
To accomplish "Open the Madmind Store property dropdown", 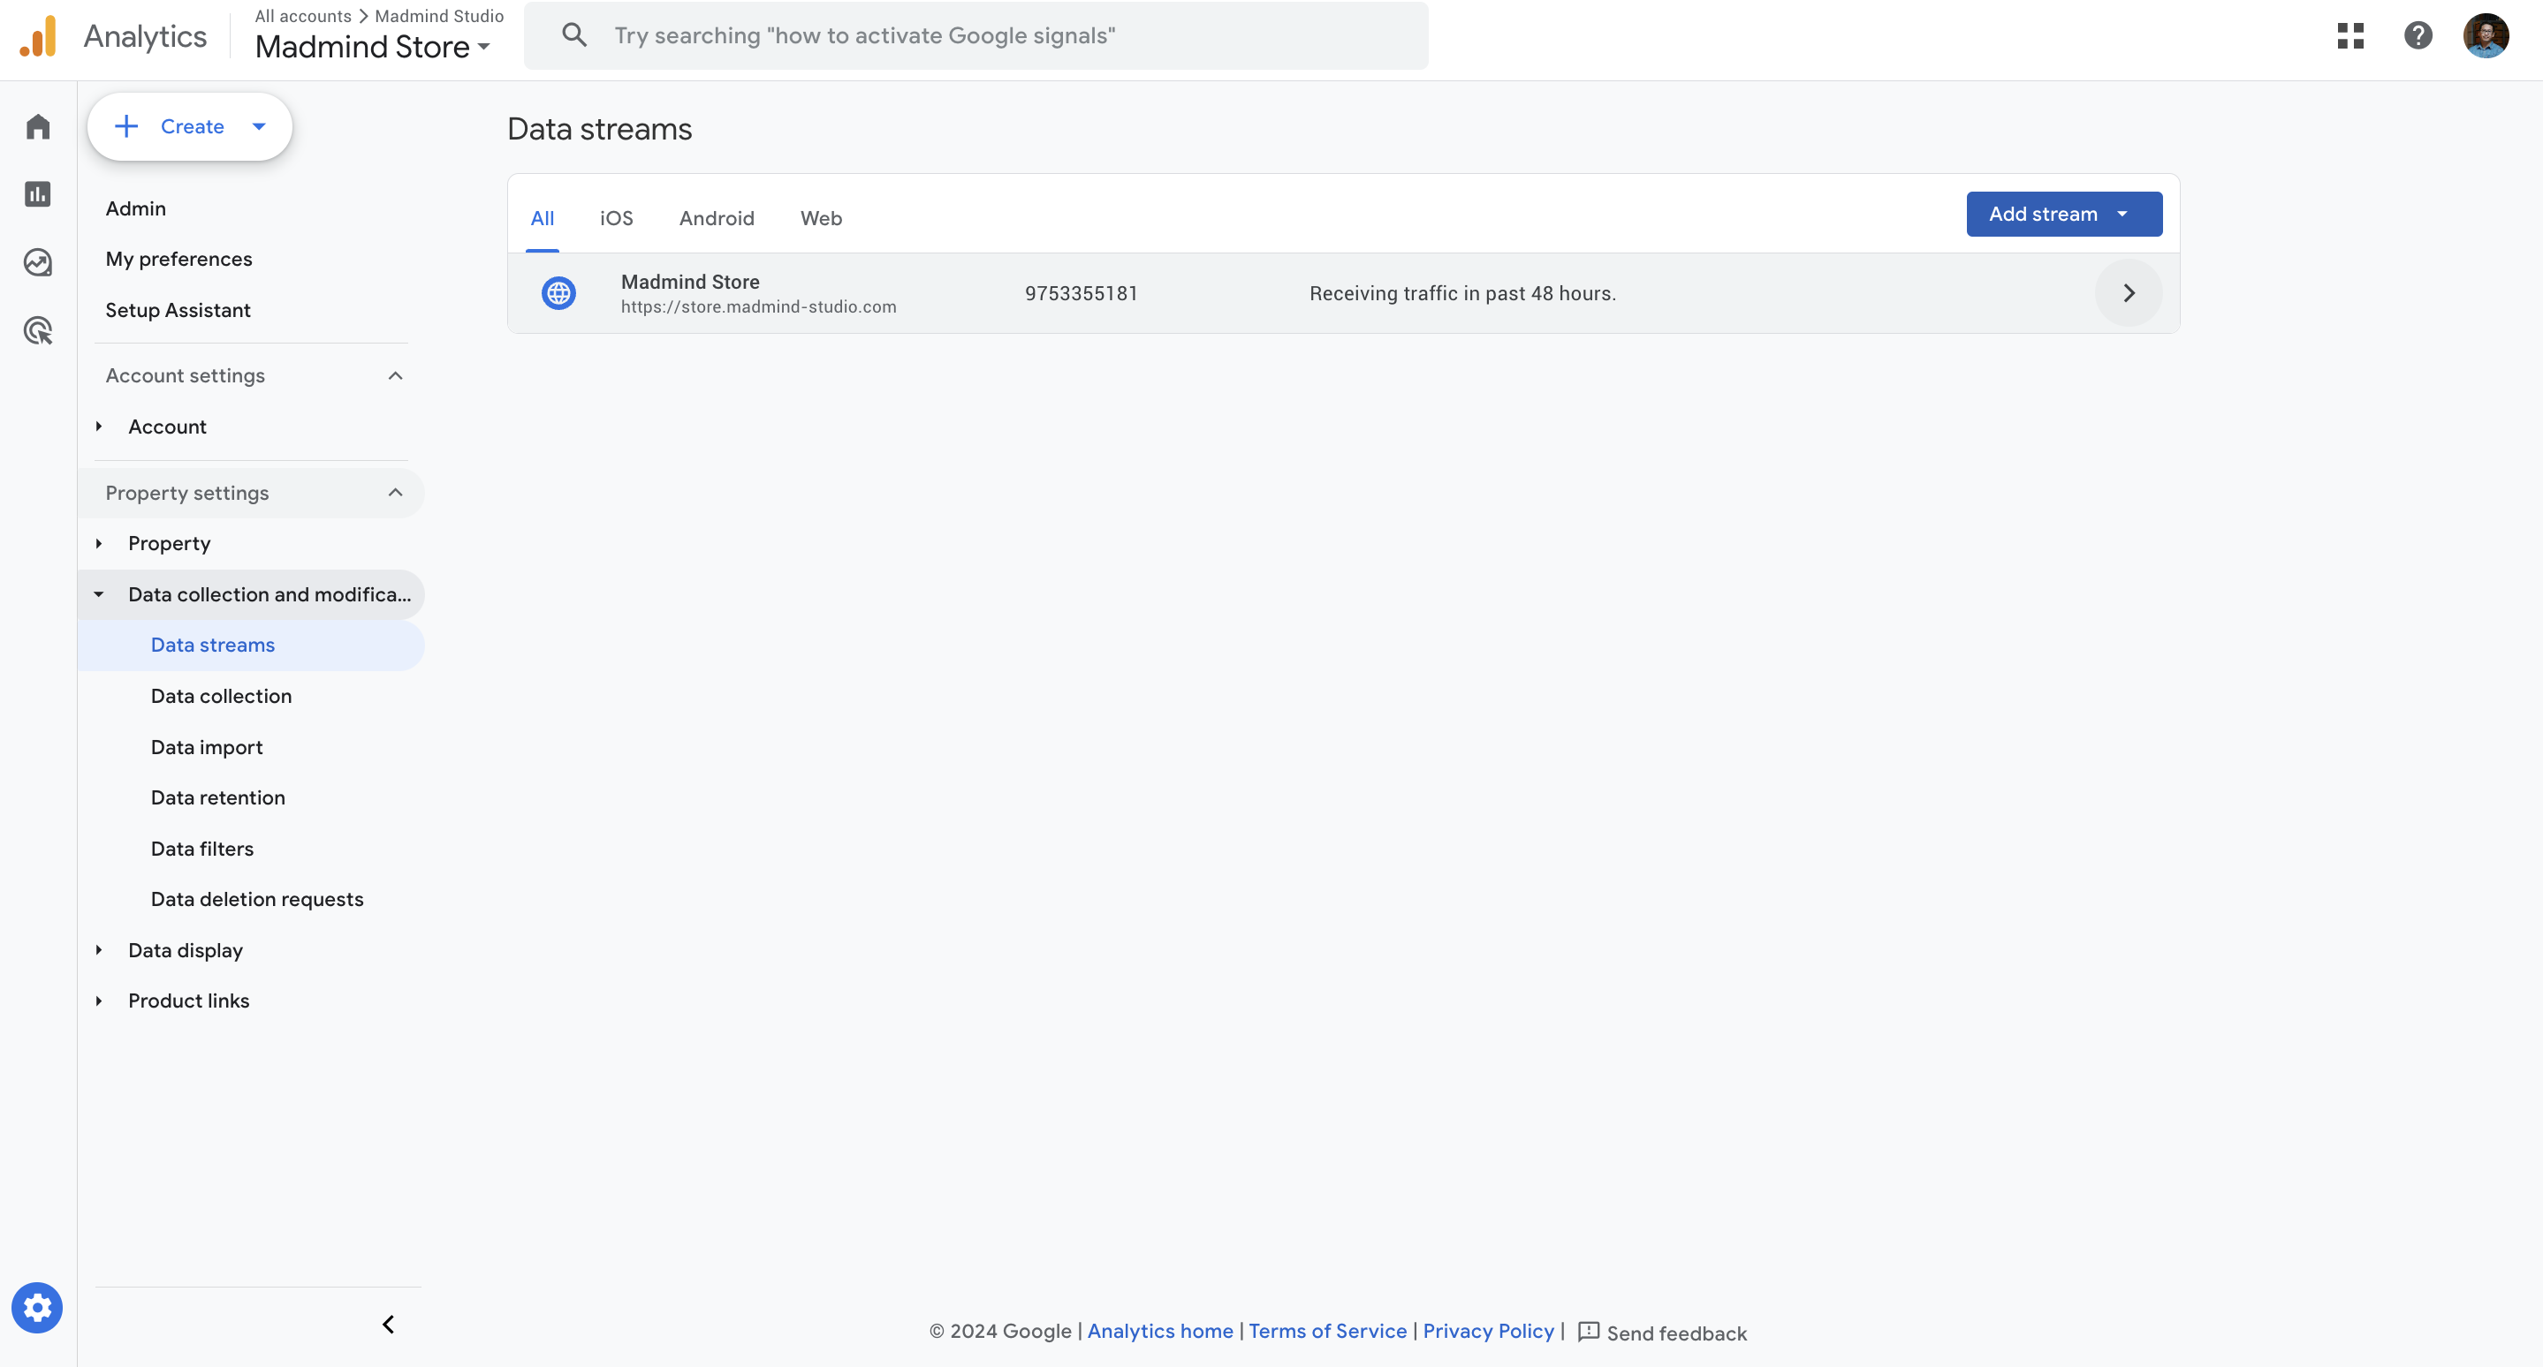I will (x=373, y=46).
